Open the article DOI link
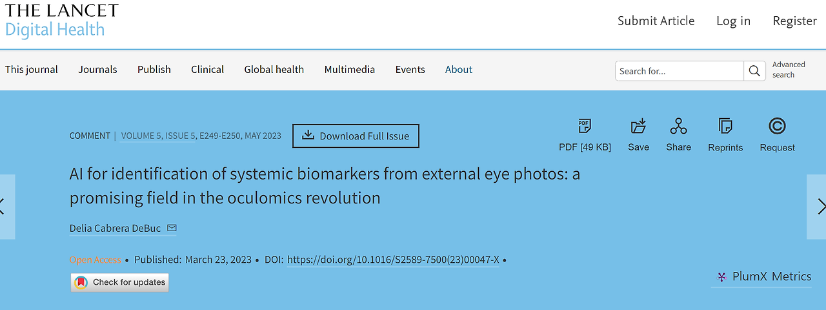826x310 pixels. (393, 260)
